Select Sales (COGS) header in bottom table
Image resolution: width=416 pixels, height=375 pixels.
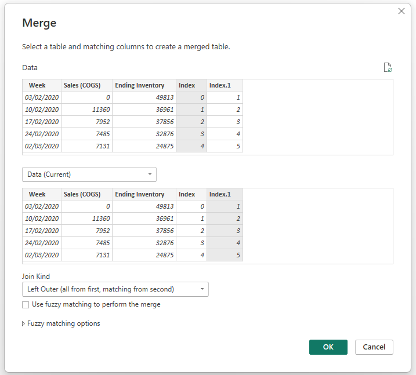[x=86, y=194]
